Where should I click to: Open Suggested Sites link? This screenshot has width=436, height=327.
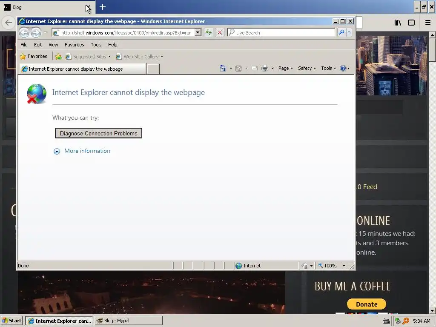(88, 57)
